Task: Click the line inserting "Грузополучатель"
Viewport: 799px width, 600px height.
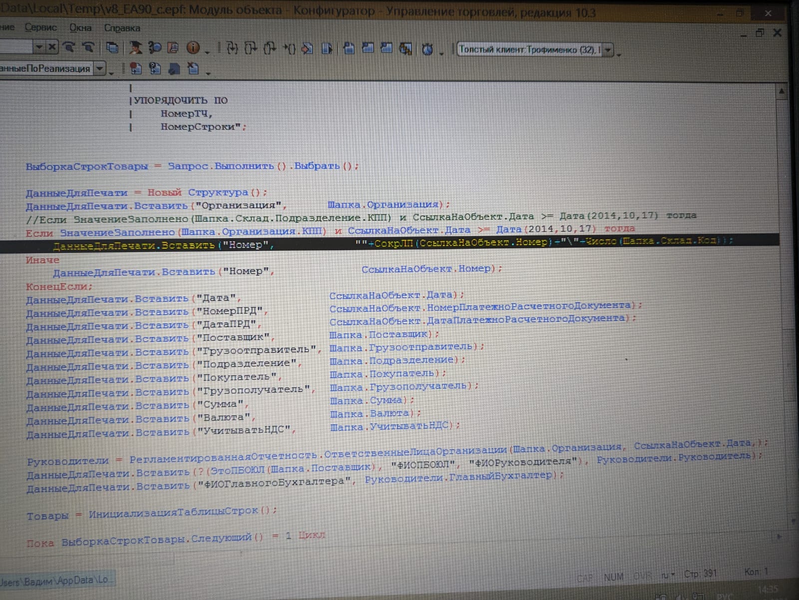Action: pyautogui.click(x=252, y=390)
